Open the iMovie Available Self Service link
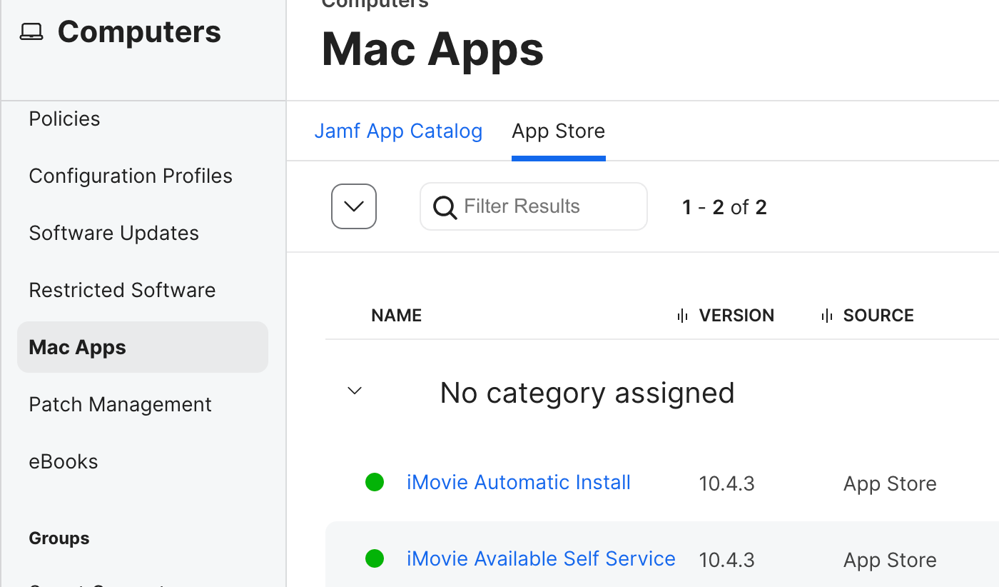Viewport: 999px width, 587px height. pyautogui.click(x=541, y=559)
